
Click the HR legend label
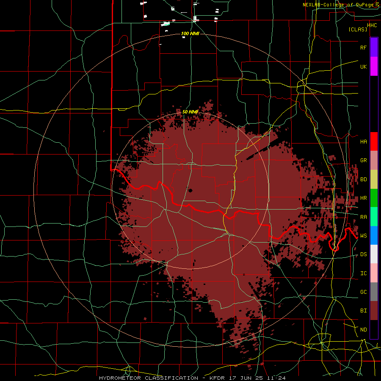click(363, 198)
